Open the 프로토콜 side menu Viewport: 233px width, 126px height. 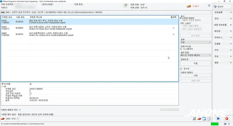pos(222,12)
